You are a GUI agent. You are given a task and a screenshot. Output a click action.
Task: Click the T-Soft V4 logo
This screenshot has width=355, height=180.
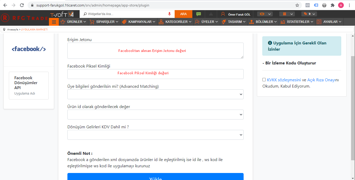62,14
